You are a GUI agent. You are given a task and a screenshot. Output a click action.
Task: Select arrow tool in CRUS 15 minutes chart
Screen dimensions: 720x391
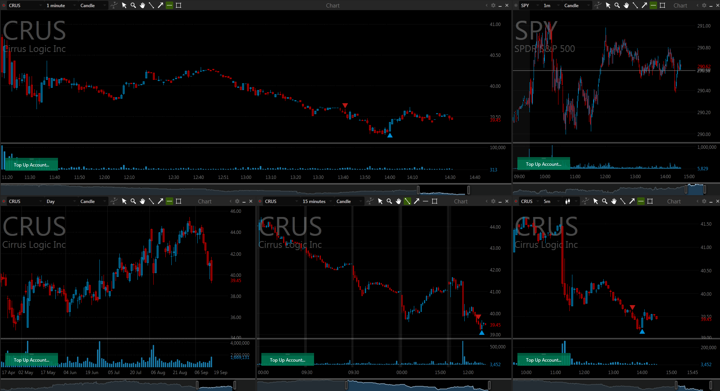click(x=416, y=201)
